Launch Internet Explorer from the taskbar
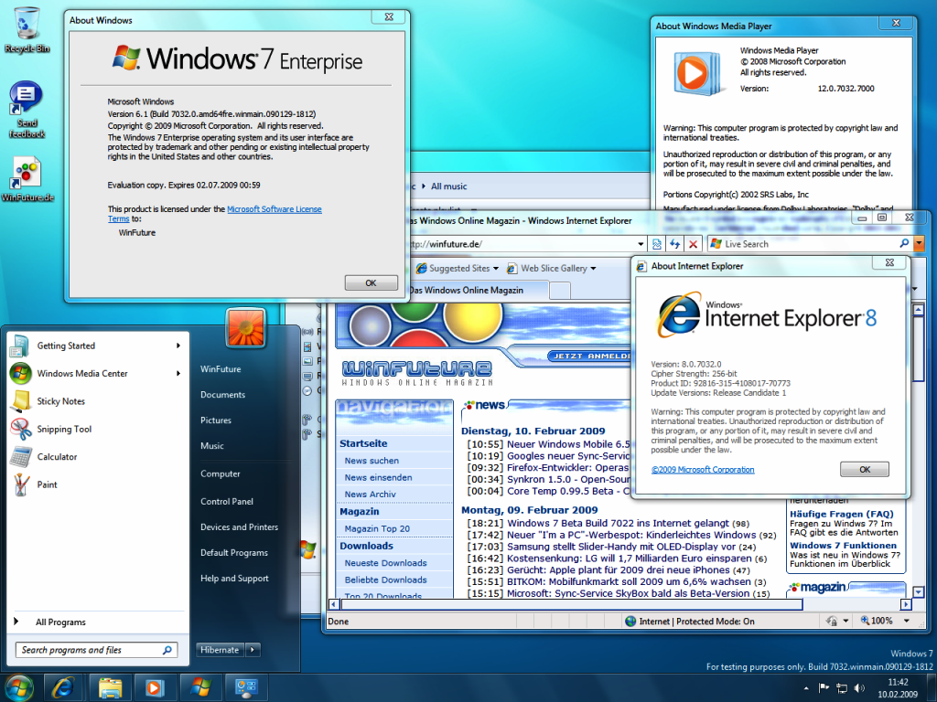The width and height of the screenshot is (937, 702). click(63, 687)
